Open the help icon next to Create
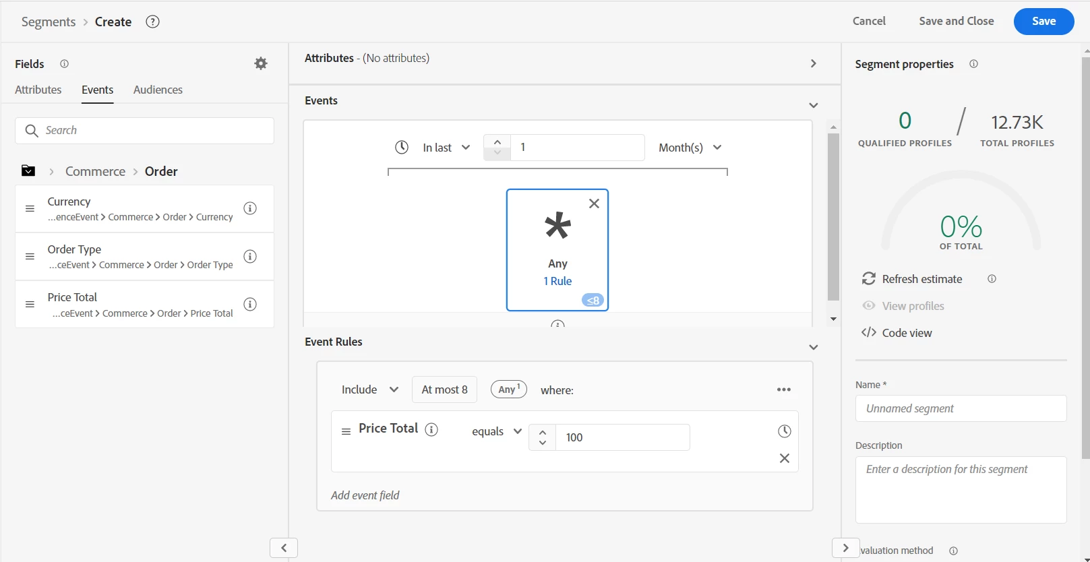Image resolution: width=1090 pixels, height=562 pixels. click(153, 22)
